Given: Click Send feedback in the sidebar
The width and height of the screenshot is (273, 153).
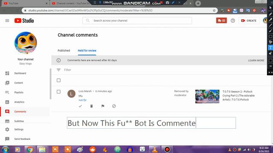Looking at the screenshot, I should point(22,139).
